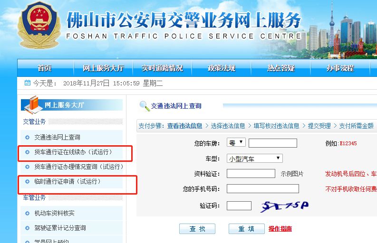Expand the 车型 小型汽车 dropdown
This screenshot has width=377, height=243.
pos(255,159)
